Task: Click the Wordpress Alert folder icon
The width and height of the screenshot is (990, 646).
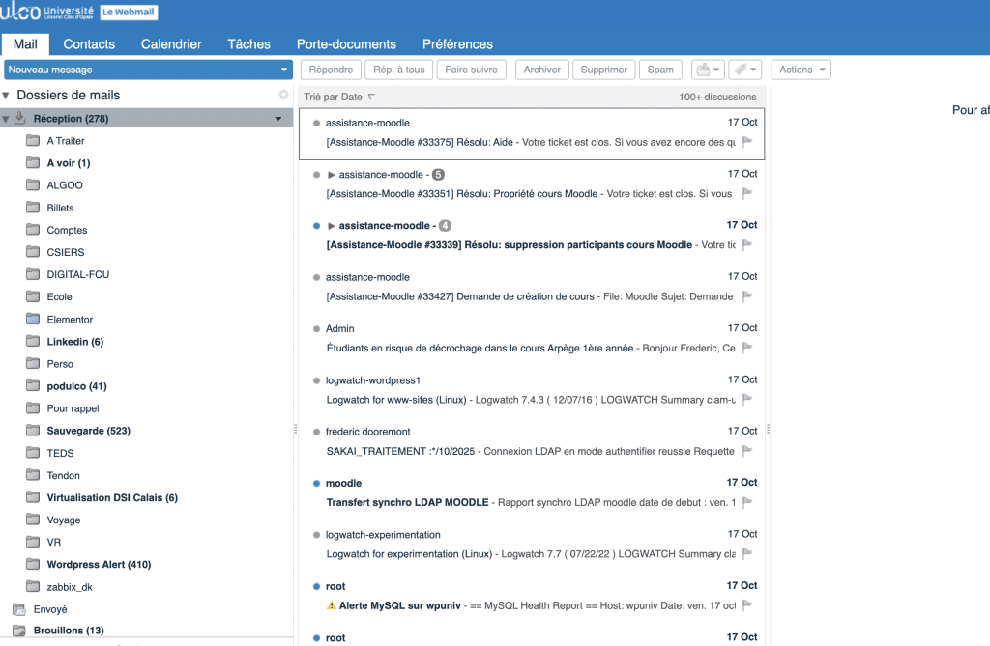Action: (x=32, y=565)
